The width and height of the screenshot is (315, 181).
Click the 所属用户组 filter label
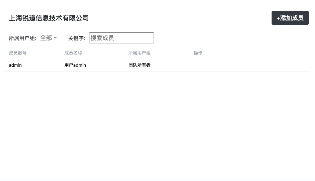[22, 38]
